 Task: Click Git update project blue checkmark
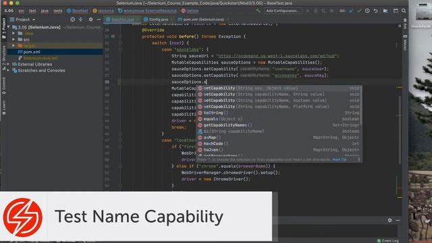coord(351,11)
